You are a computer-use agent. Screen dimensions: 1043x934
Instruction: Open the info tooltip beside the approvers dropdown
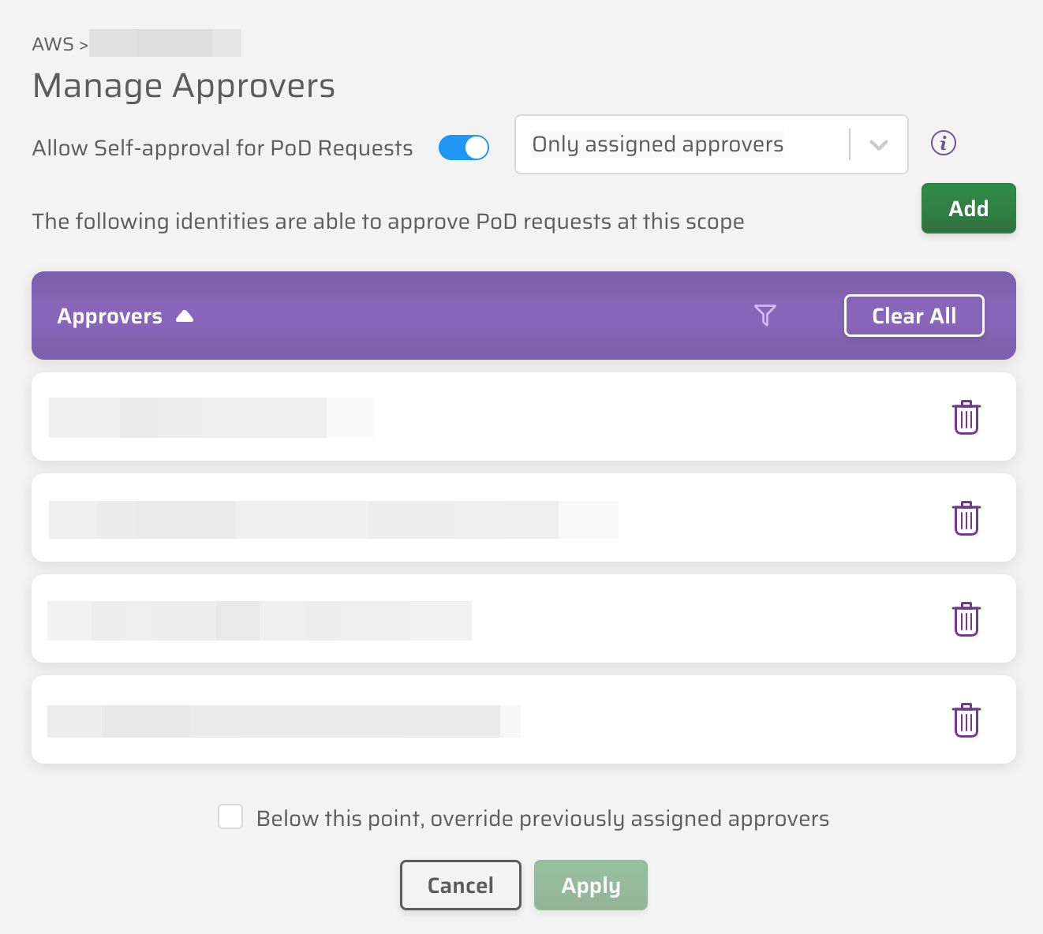pos(943,144)
